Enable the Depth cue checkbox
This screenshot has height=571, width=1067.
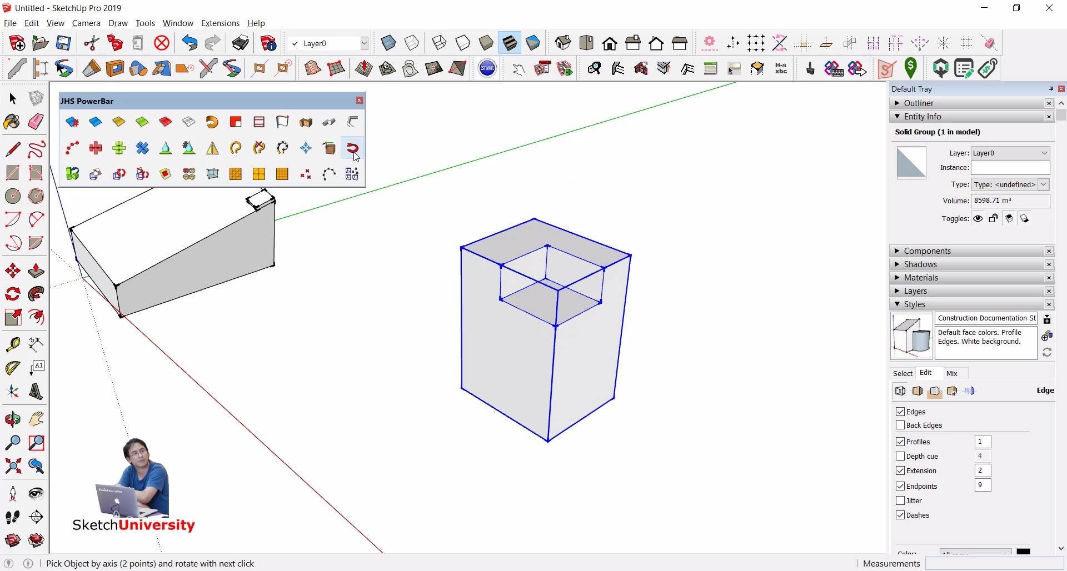click(x=900, y=456)
